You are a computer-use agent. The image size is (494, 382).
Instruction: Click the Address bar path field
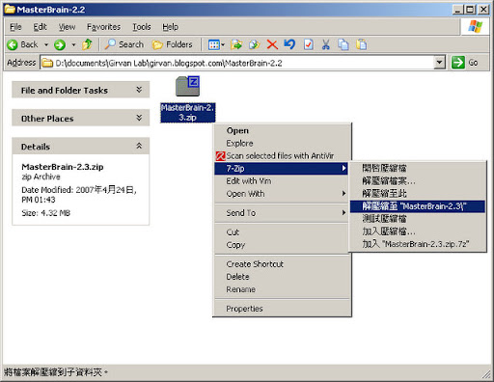point(244,63)
